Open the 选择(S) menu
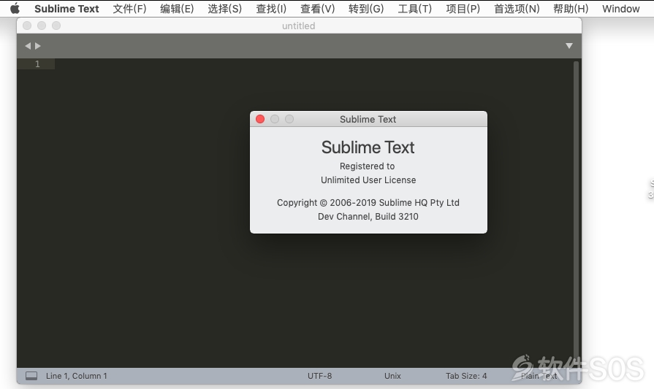Viewport: 654px width, 389px height. click(225, 9)
